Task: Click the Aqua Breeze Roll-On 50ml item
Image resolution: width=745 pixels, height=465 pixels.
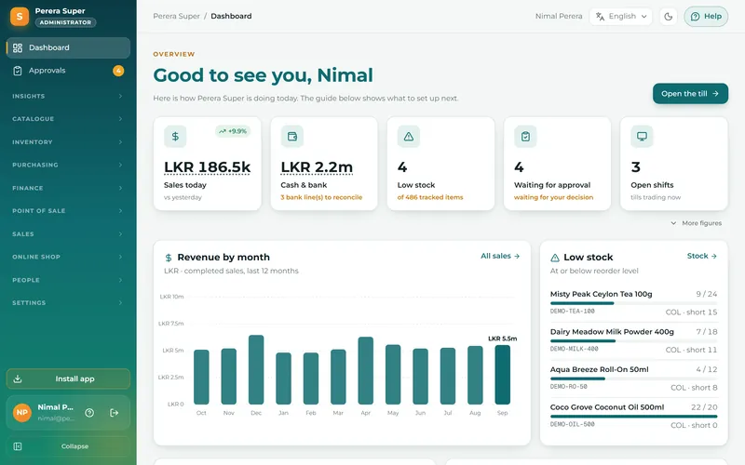Action: pos(599,369)
